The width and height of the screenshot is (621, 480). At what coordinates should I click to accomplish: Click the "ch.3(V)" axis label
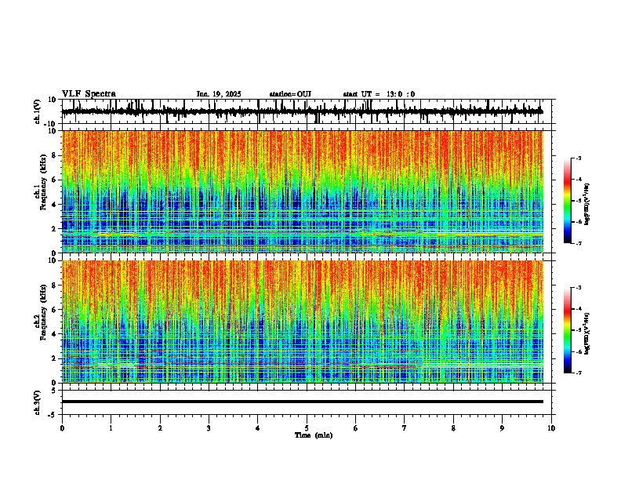tap(38, 402)
